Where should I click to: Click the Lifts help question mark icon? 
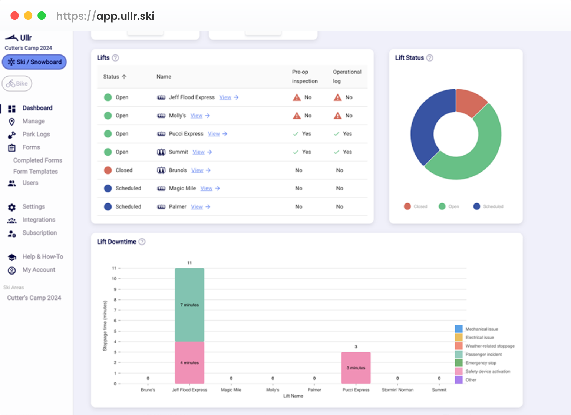[115, 58]
